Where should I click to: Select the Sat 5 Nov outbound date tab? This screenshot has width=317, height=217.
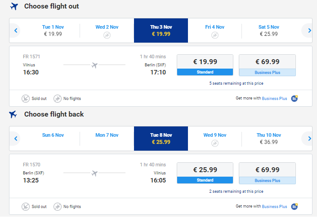[269, 30]
